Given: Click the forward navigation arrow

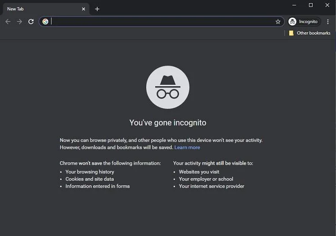Looking at the screenshot, I should click(19, 22).
